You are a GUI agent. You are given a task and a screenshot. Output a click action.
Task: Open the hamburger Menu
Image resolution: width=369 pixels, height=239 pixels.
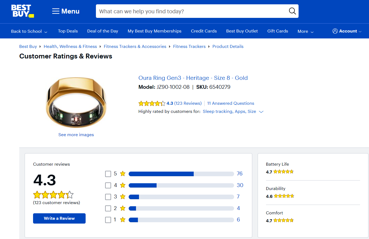click(x=66, y=11)
